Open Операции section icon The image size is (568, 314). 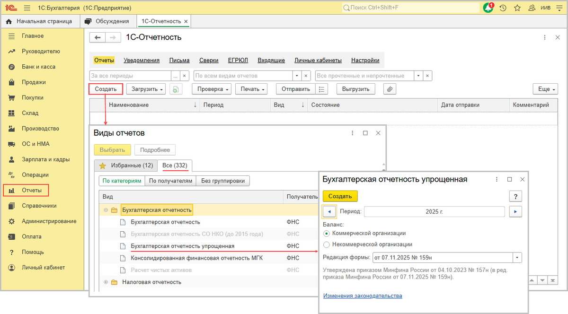pyautogui.click(x=12, y=175)
